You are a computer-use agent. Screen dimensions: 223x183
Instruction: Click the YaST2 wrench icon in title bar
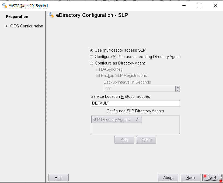pos(5,6)
